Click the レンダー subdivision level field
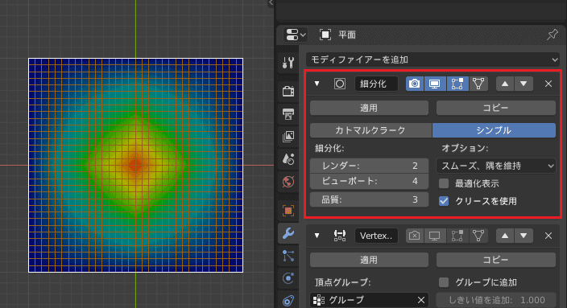Image resolution: width=567 pixels, height=308 pixels. (369, 166)
